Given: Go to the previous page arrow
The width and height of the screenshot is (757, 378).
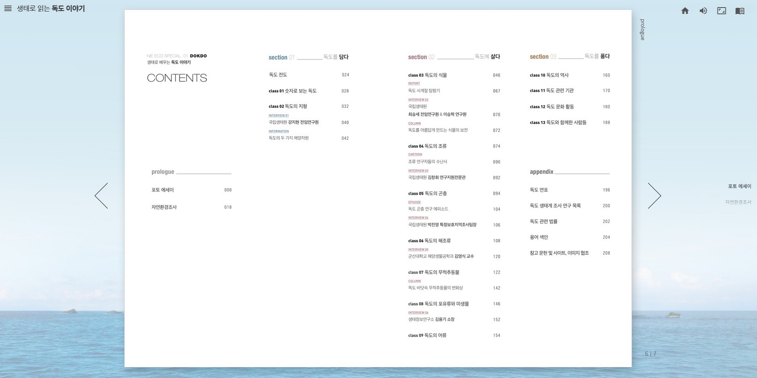Looking at the screenshot, I should coord(101,195).
